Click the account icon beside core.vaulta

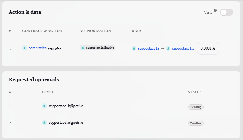point(24,48)
